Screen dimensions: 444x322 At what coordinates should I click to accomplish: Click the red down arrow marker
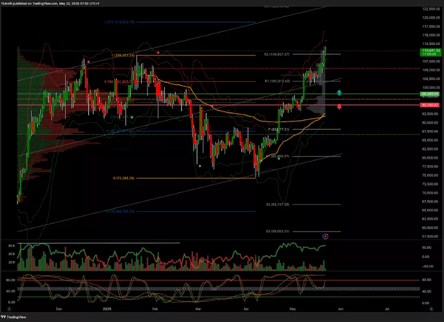click(340, 107)
